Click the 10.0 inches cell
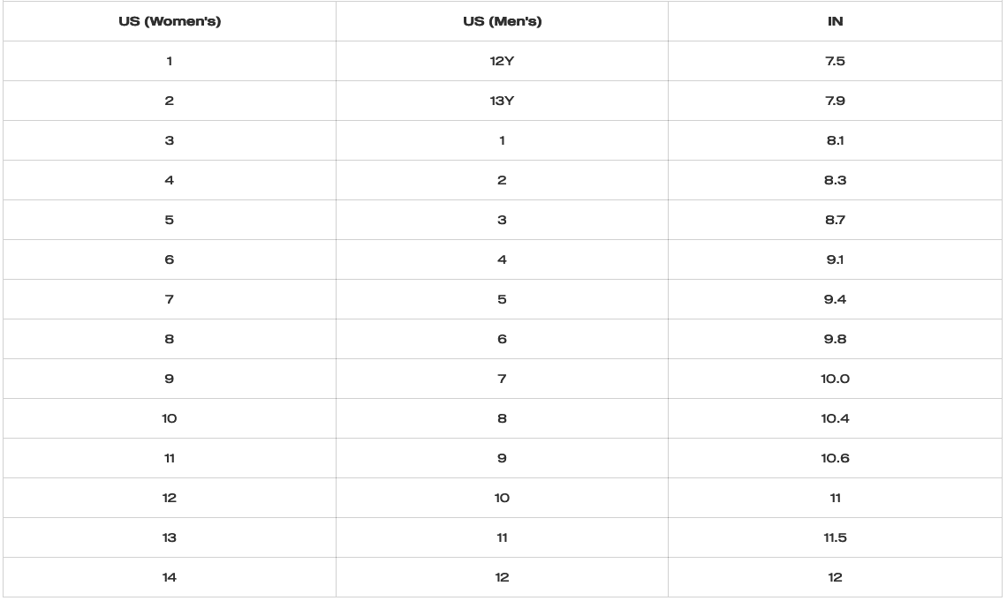 [835, 379]
